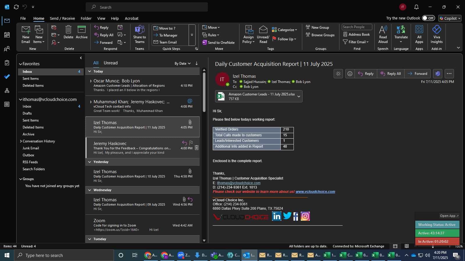Switch to Normal view in status bar
465x261 pixels.
[395, 246]
